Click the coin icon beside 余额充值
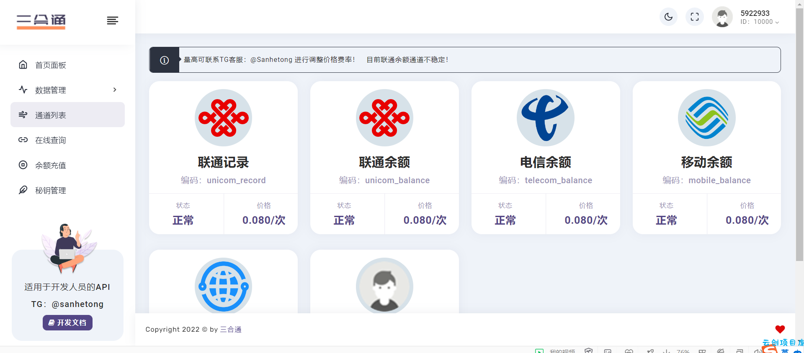This screenshot has width=804, height=353. click(x=23, y=165)
